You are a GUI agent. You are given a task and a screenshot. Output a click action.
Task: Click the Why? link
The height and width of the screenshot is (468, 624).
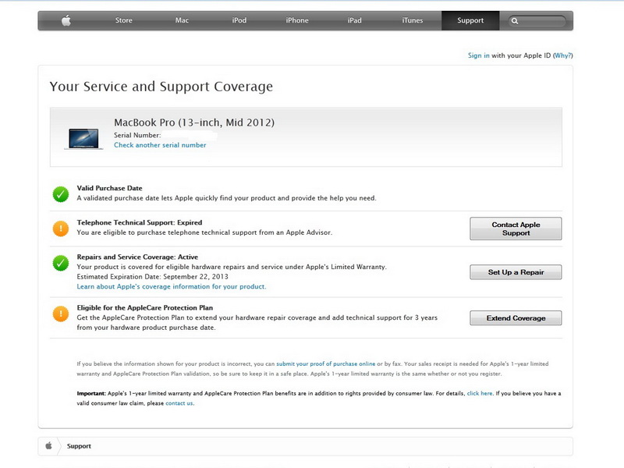tap(563, 55)
